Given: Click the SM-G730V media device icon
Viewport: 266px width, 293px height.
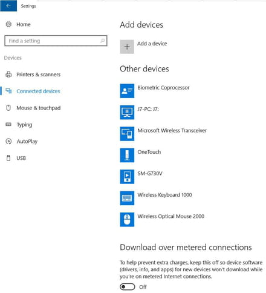Looking at the screenshot, I should click(x=127, y=177).
